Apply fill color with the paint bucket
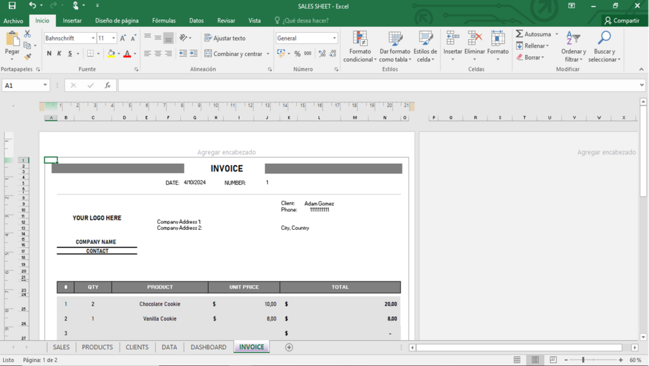Viewport: 649px width, 366px height. tap(111, 54)
